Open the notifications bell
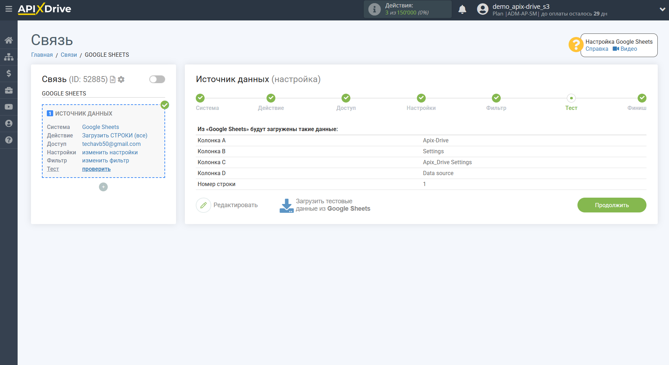This screenshot has width=669, height=365. pyautogui.click(x=462, y=10)
